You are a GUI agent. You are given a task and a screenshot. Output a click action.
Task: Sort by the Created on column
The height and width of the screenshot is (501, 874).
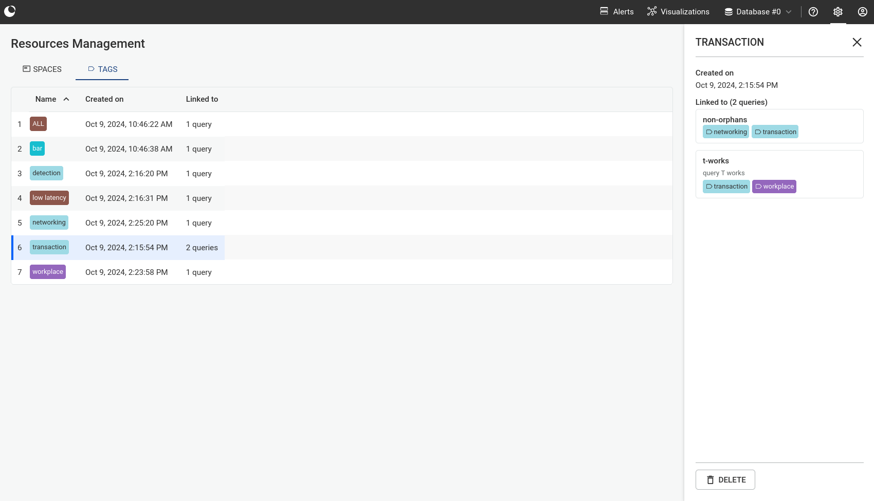[x=104, y=99]
